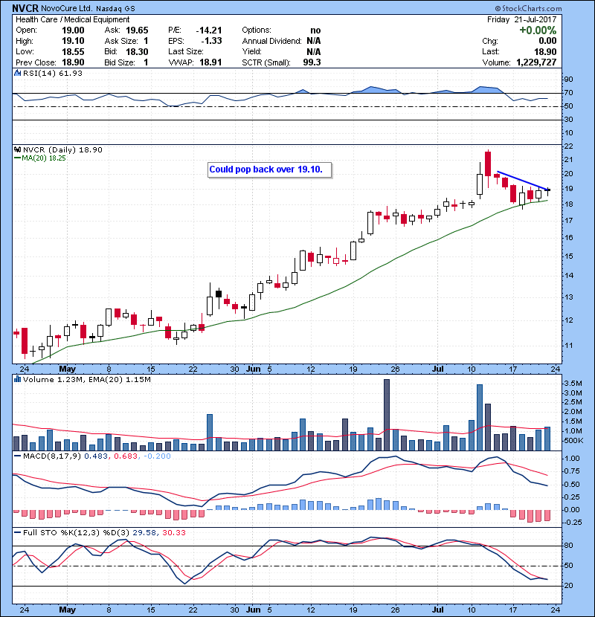Click the SCTR (Small) value 99.3
Screen dimensions: 595x617
click(312, 62)
